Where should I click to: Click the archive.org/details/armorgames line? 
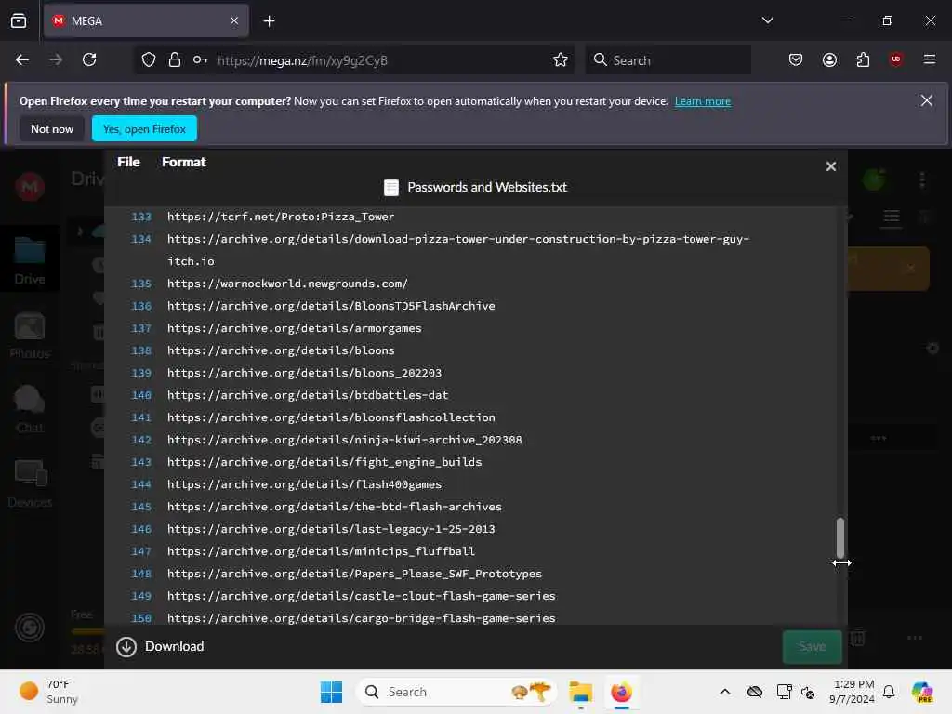294,328
